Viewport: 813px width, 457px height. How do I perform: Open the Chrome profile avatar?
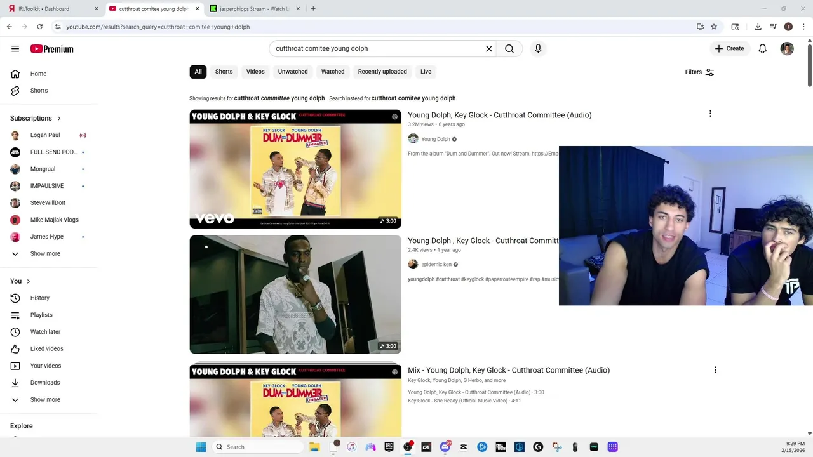point(788,27)
